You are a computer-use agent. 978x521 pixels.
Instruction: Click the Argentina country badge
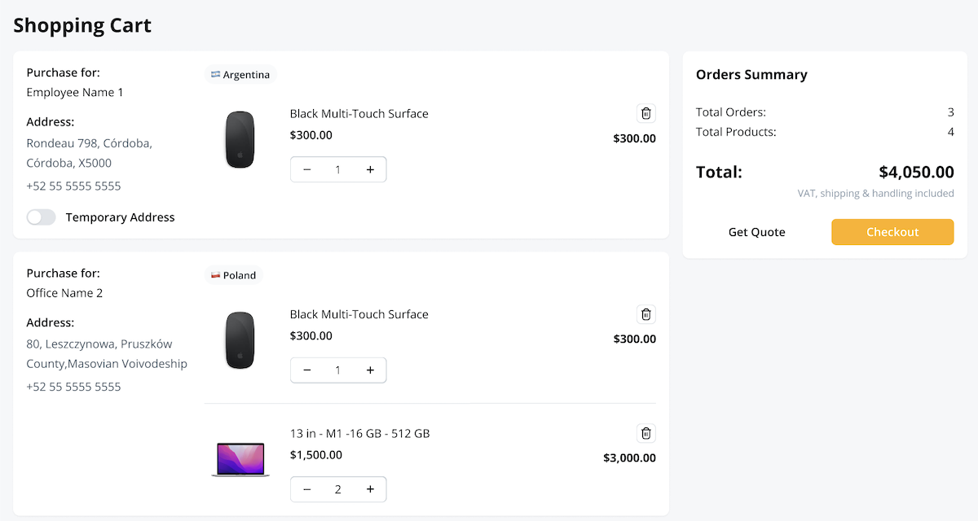pos(240,73)
